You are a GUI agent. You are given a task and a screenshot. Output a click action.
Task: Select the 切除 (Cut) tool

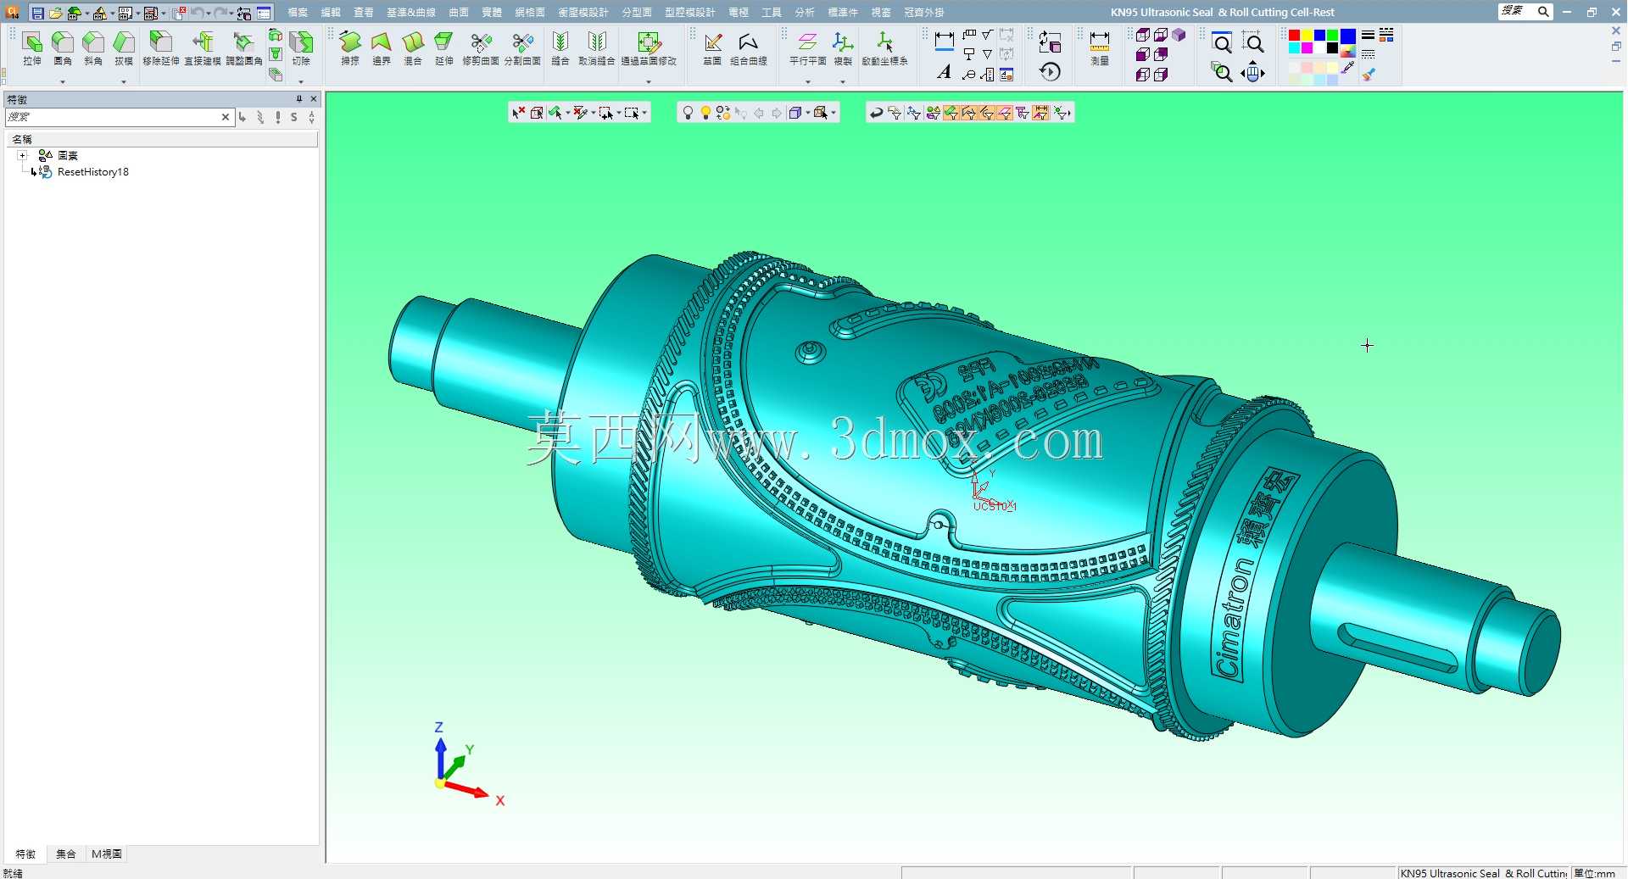[301, 48]
